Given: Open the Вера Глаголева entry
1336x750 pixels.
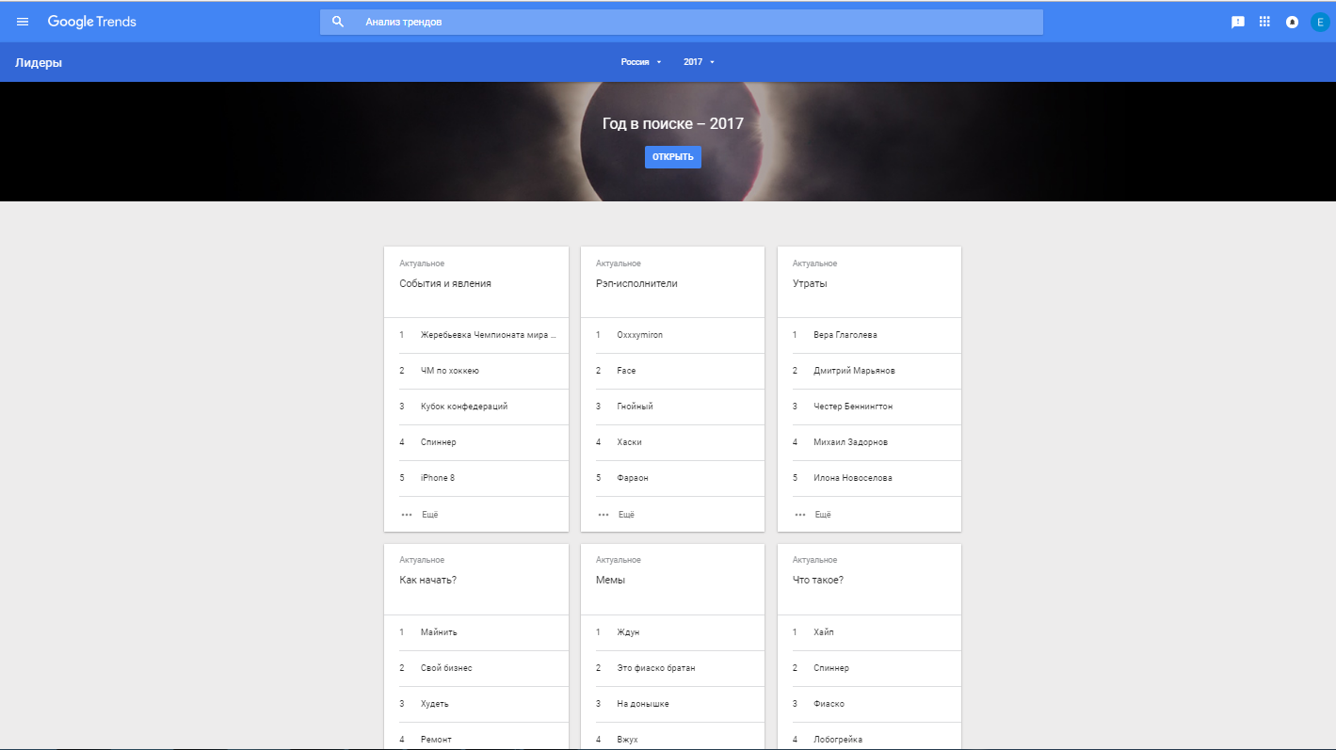Looking at the screenshot, I should pyautogui.click(x=845, y=335).
